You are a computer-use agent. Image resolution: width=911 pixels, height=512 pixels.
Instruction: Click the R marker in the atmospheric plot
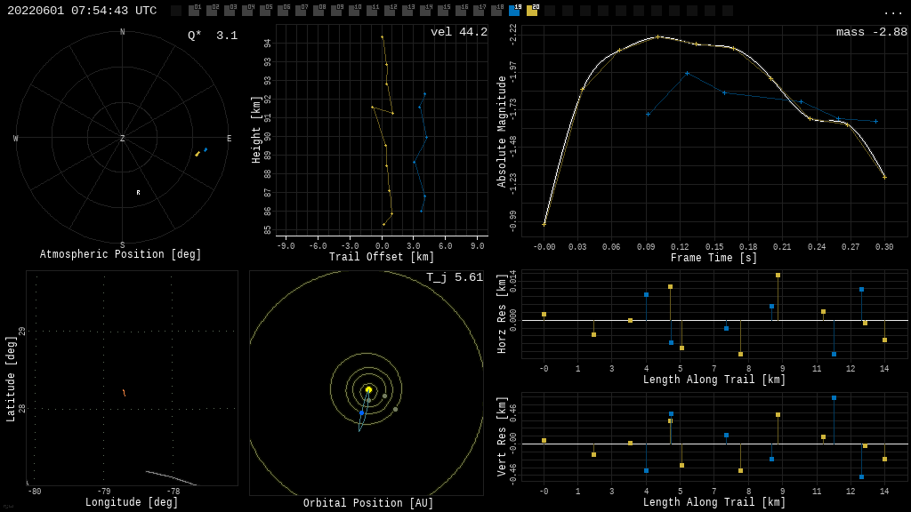coord(138,192)
